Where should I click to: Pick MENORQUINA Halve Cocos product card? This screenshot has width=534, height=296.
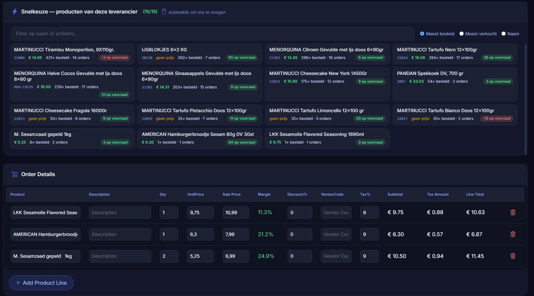pyautogui.click(x=72, y=84)
